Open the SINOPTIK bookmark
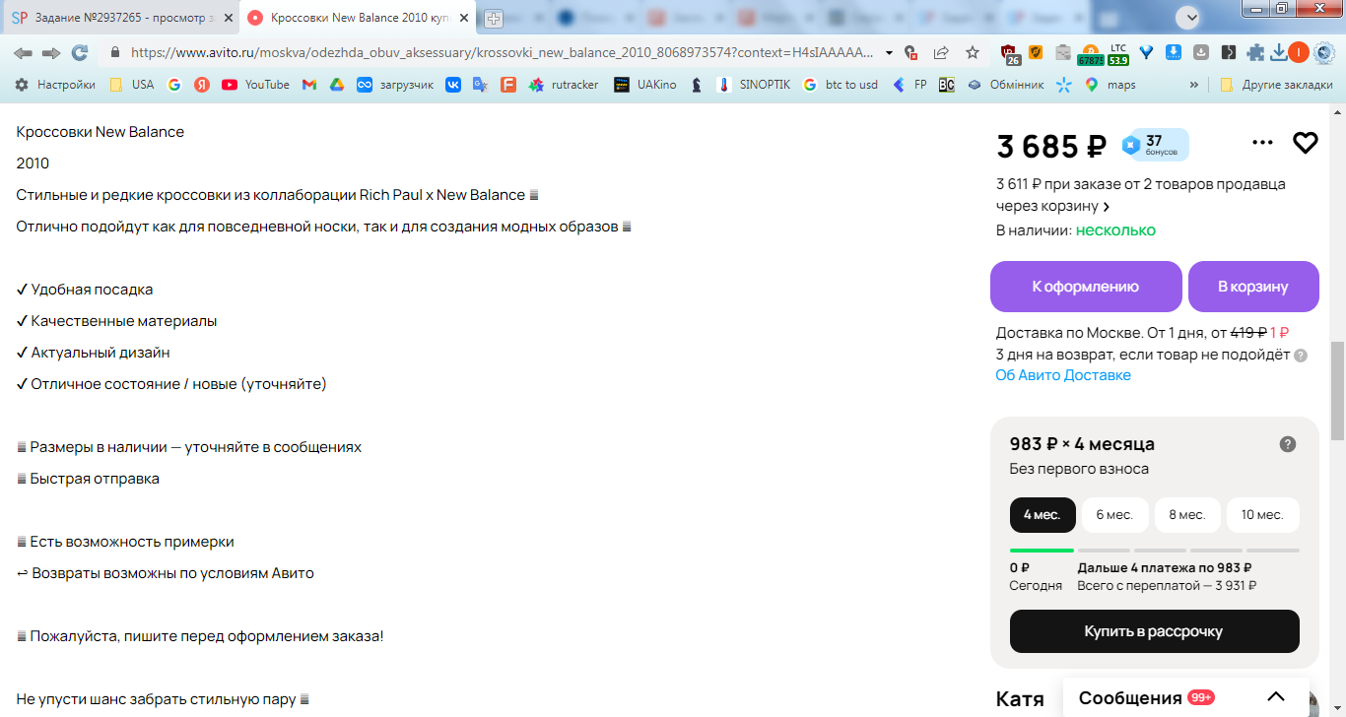 click(x=754, y=85)
